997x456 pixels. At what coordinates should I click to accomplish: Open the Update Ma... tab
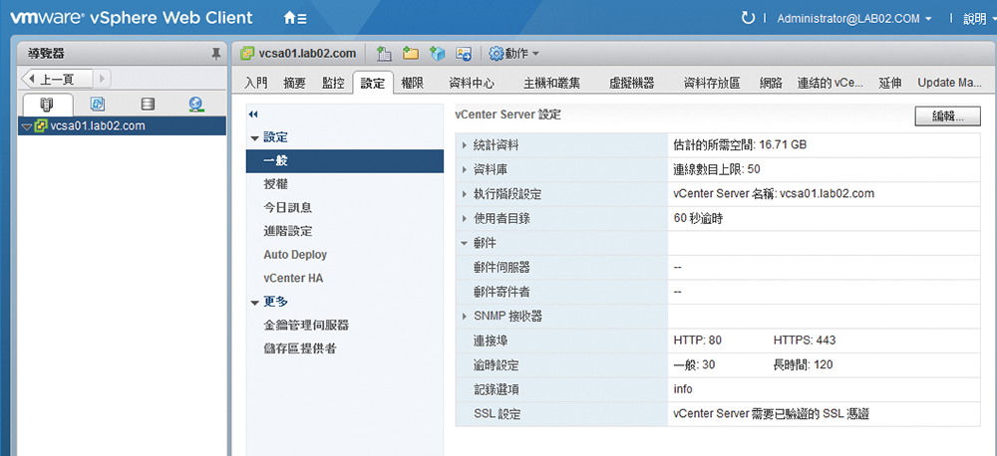(949, 84)
